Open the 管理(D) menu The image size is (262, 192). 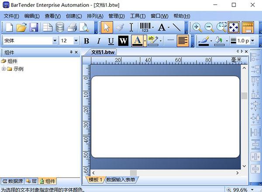117,16
